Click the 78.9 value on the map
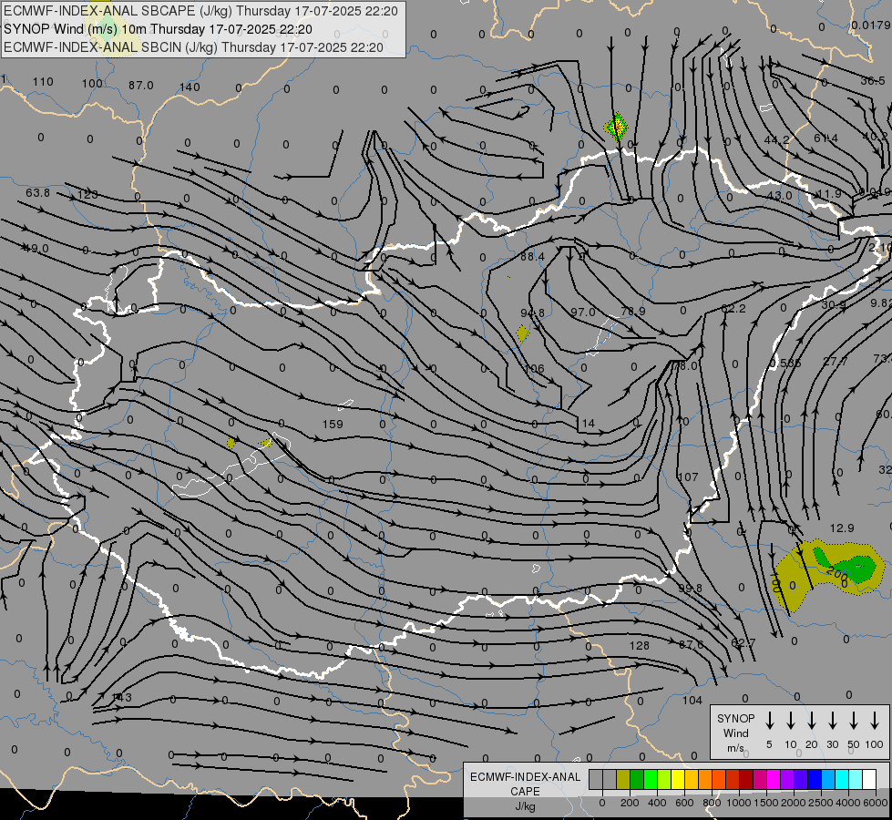 click(633, 312)
